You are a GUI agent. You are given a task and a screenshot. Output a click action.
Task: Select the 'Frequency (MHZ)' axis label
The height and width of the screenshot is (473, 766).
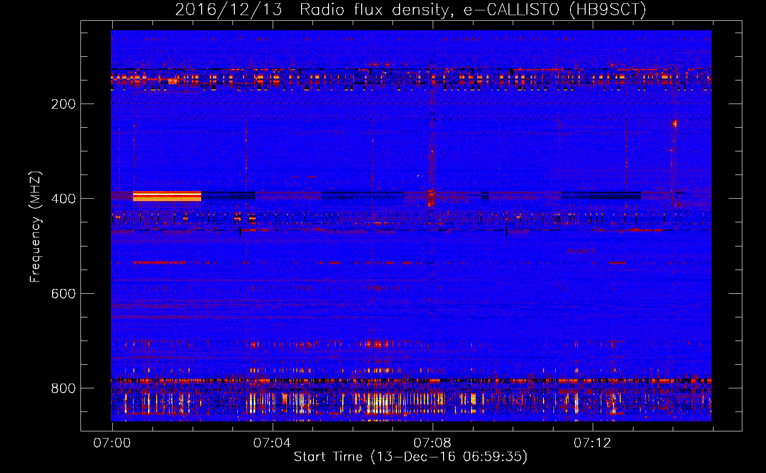36,227
